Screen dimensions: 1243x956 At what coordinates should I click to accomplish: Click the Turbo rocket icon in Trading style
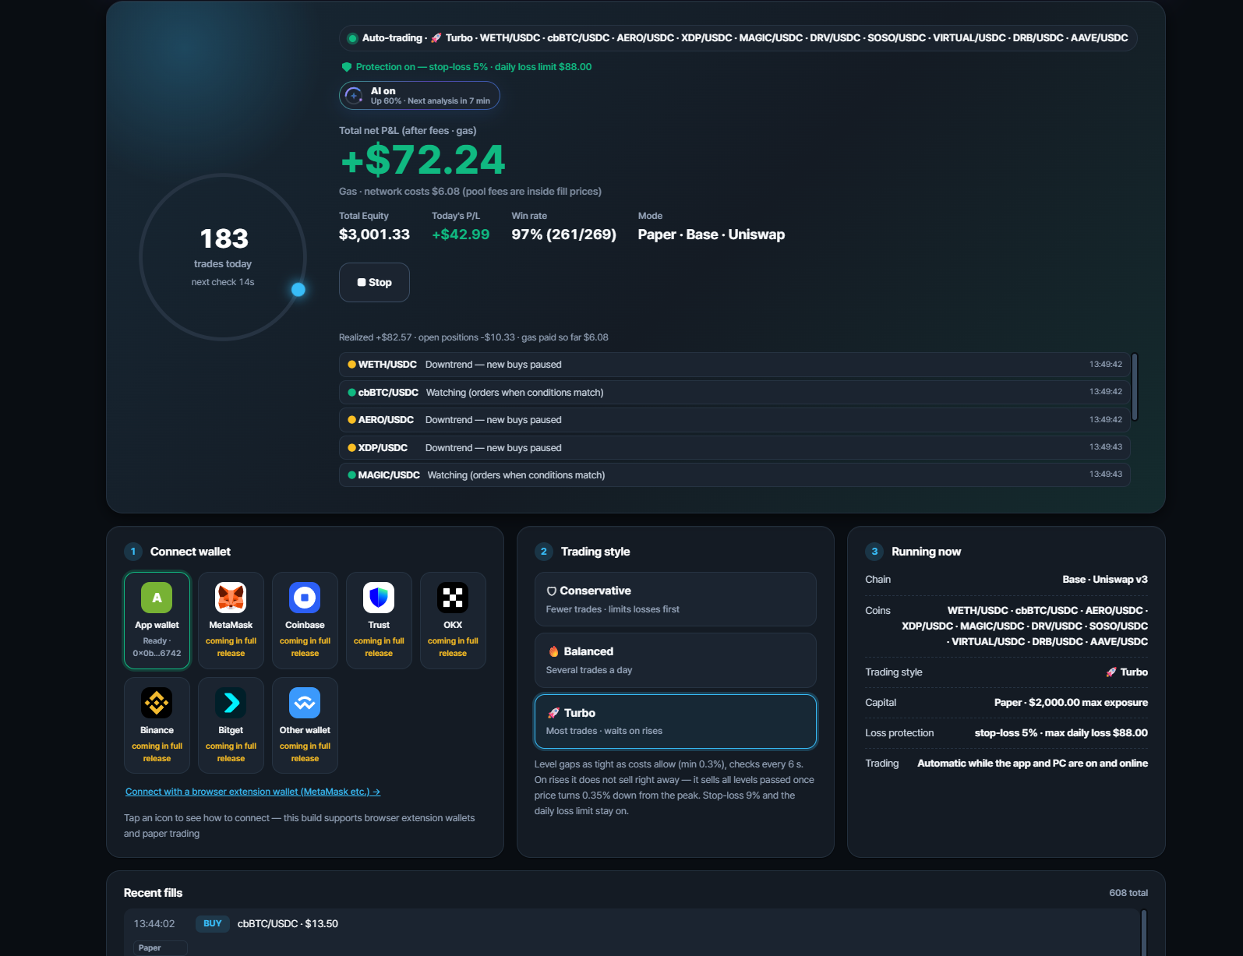tap(554, 713)
